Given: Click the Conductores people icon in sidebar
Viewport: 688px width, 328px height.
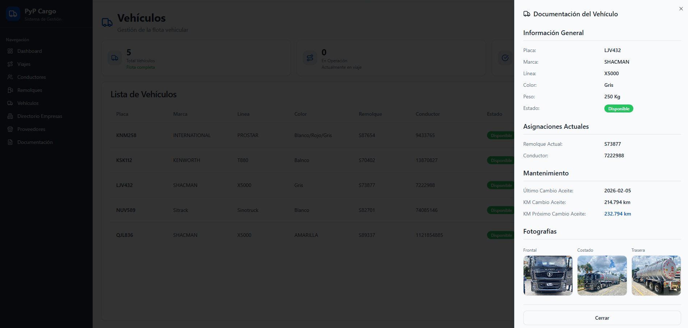Looking at the screenshot, I should tap(10, 77).
